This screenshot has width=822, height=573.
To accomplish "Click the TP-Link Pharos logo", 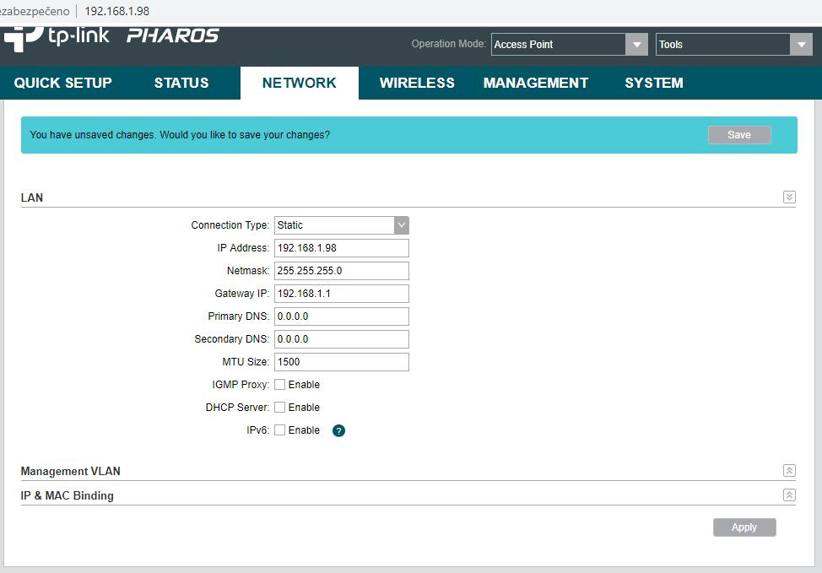I will (x=111, y=37).
